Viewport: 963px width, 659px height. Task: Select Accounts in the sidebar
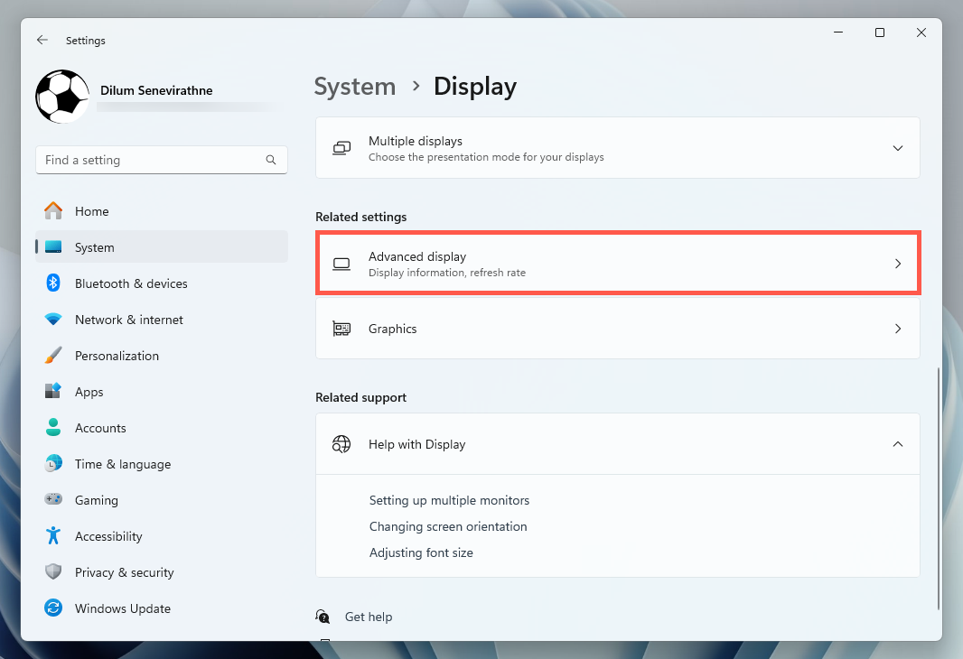tap(100, 428)
